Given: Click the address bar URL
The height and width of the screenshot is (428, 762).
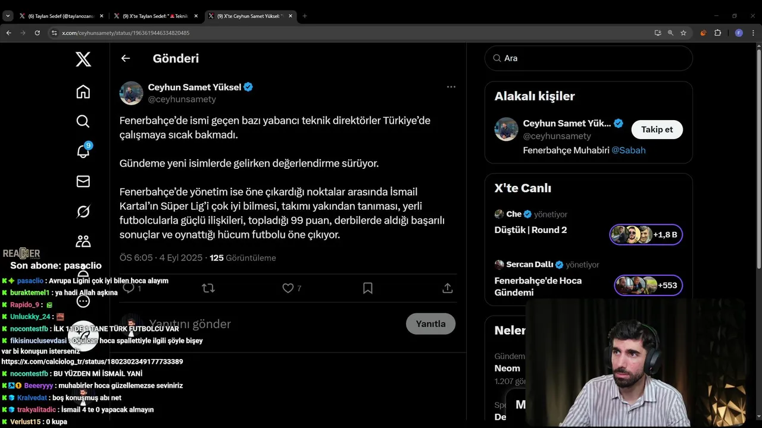Looking at the screenshot, I should click(126, 33).
